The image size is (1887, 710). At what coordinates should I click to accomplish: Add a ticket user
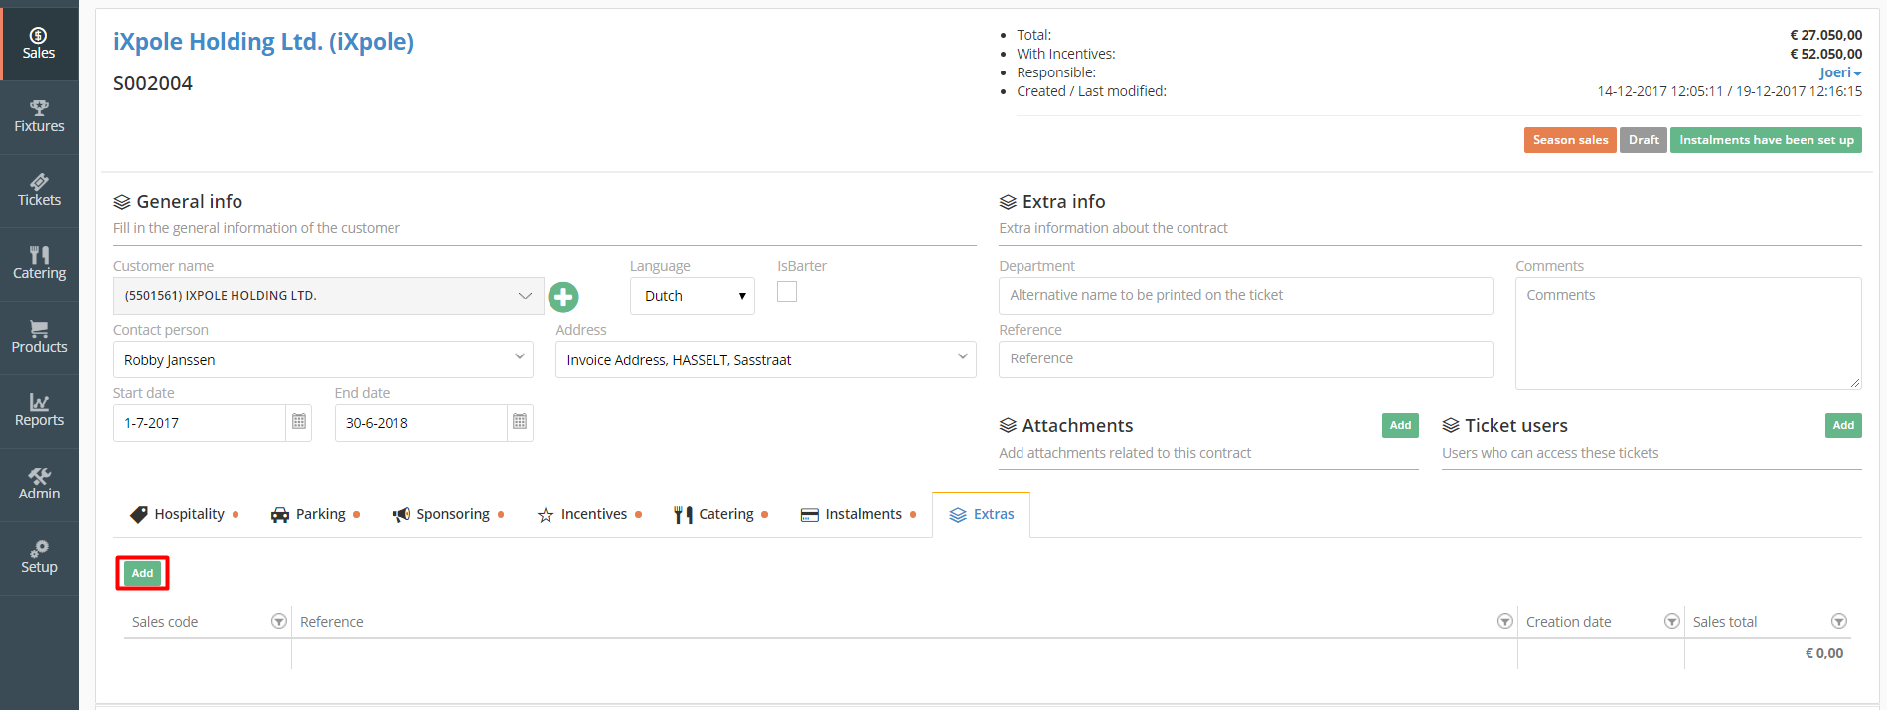[x=1843, y=425]
